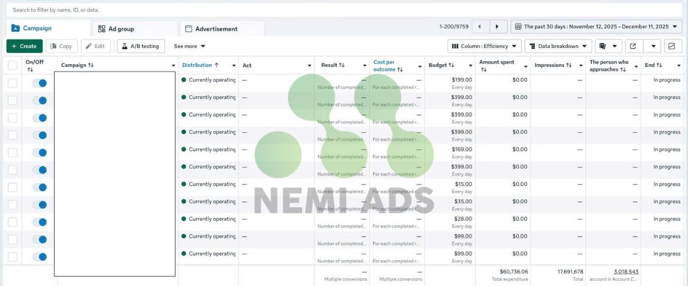
Task: Open the See more dropdown
Action: [189, 46]
